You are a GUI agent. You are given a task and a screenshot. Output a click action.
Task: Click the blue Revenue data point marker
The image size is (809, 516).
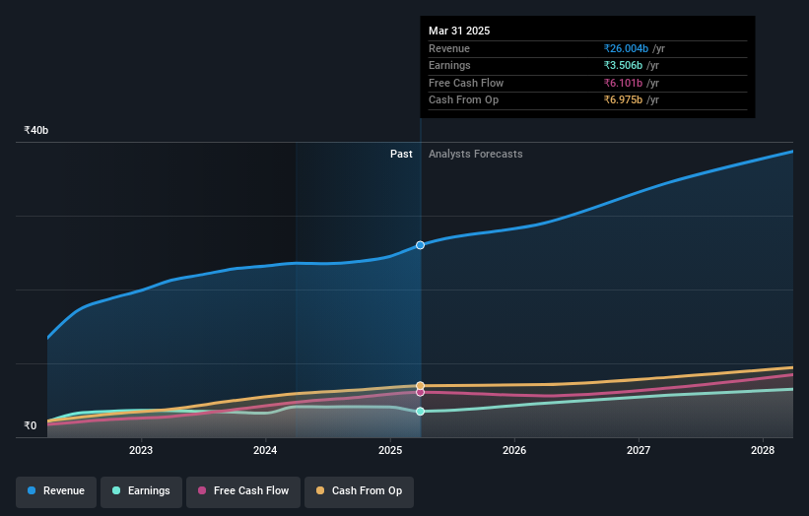point(420,245)
